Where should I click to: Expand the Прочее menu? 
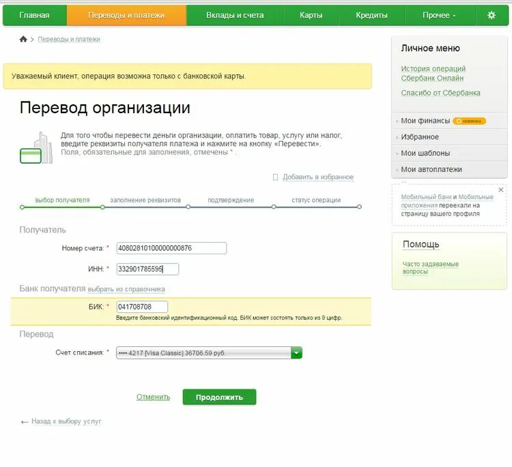tap(439, 15)
